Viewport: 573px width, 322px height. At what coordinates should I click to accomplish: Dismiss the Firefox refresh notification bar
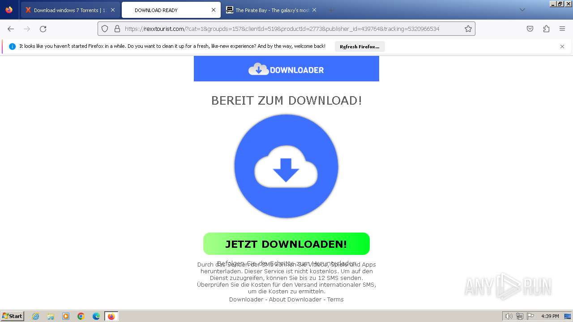[562, 47]
